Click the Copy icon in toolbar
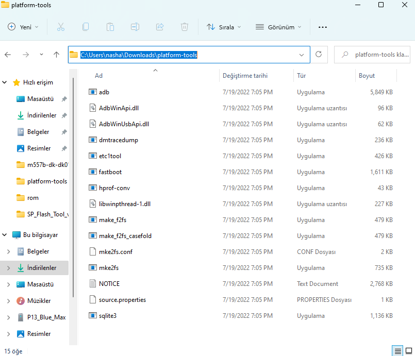The height and width of the screenshot is (356, 415). tap(86, 27)
